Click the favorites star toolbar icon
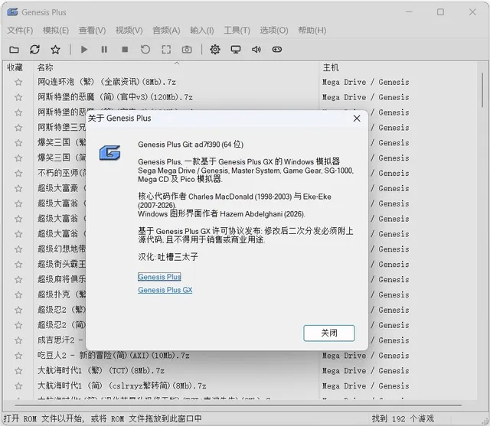This screenshot has width=490, height=426. (55, 50)
